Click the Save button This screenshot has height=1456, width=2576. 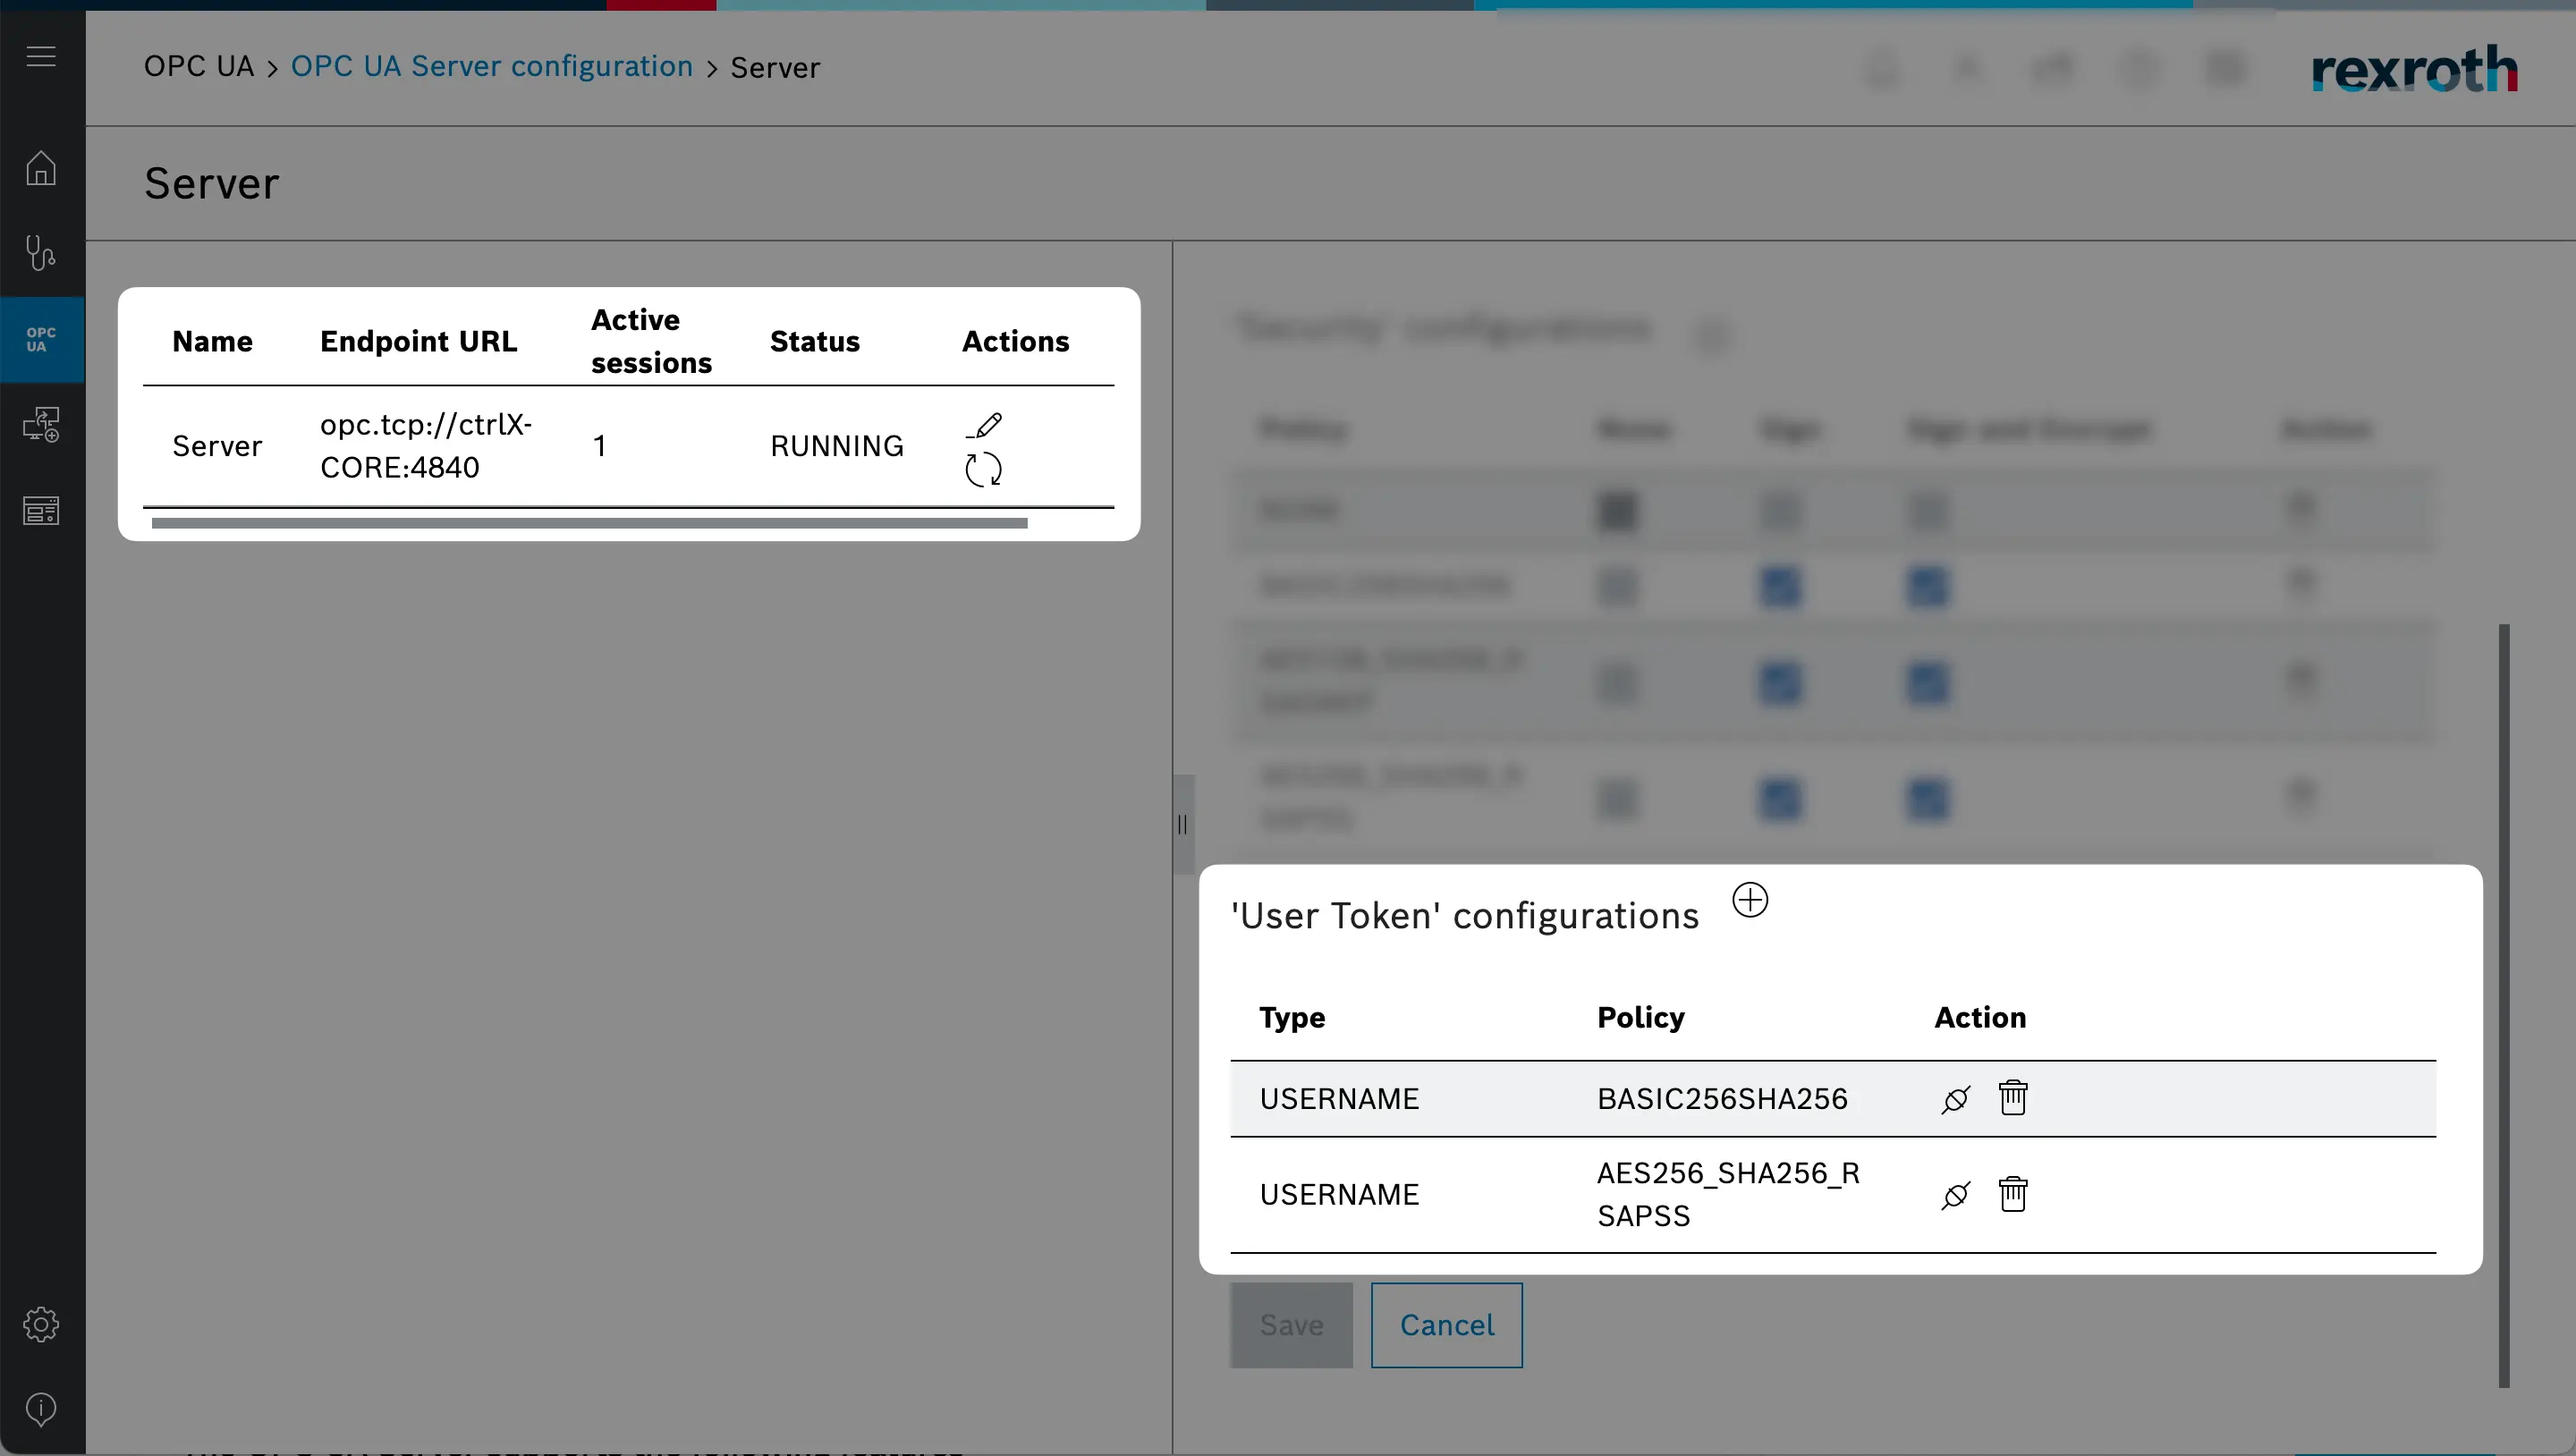(x=1291, y=1325)
